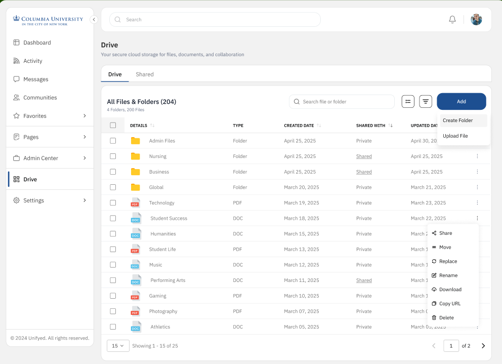Image resolution: width=502 pixels, height=364 pixels.
Task: Open the filter icon next to Add
Action: [426, 102]
